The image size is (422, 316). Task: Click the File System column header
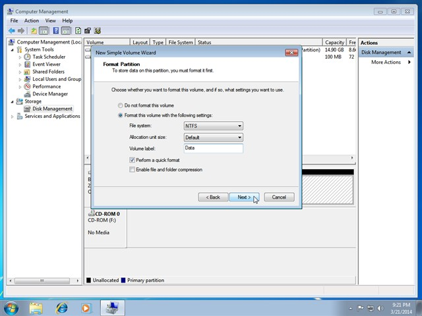tap(181, 42)
